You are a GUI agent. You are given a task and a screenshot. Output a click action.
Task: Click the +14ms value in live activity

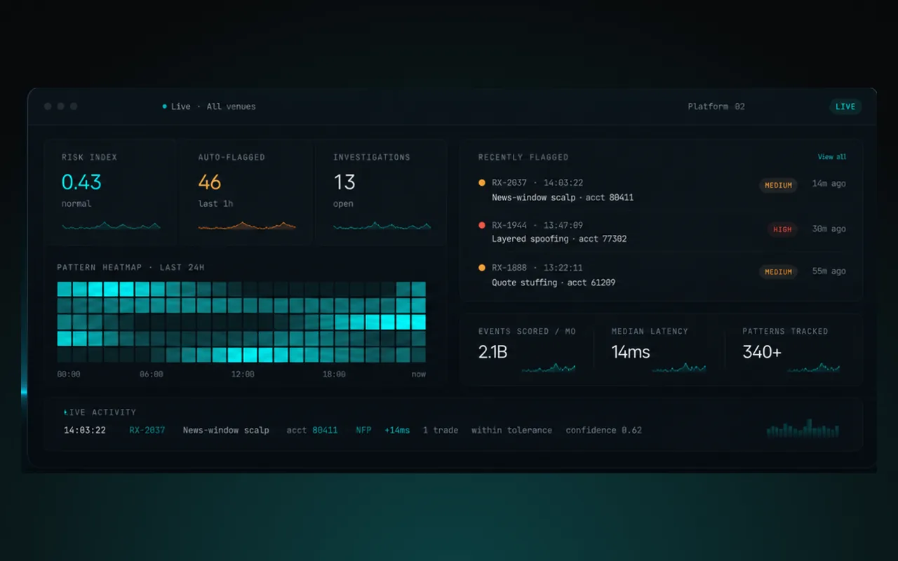(x=397, y=431)
